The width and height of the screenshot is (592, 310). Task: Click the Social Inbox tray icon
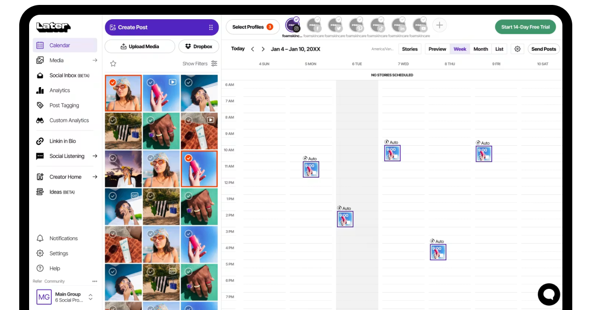(40, 75)
